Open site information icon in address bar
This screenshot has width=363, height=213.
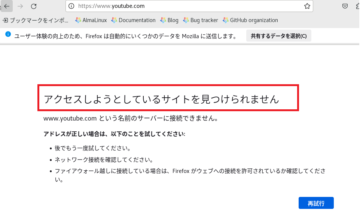[71, 6]
